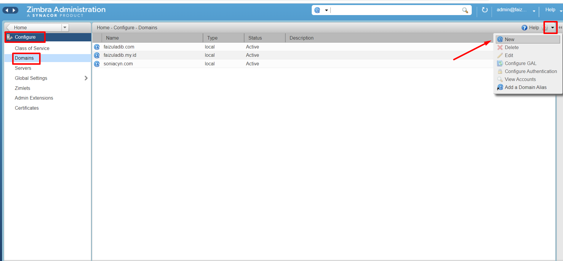Select Configure Authentication menu entry
The height and width of the screenshot is (261, 563).
pyautogui.click(x=528, y=71)
